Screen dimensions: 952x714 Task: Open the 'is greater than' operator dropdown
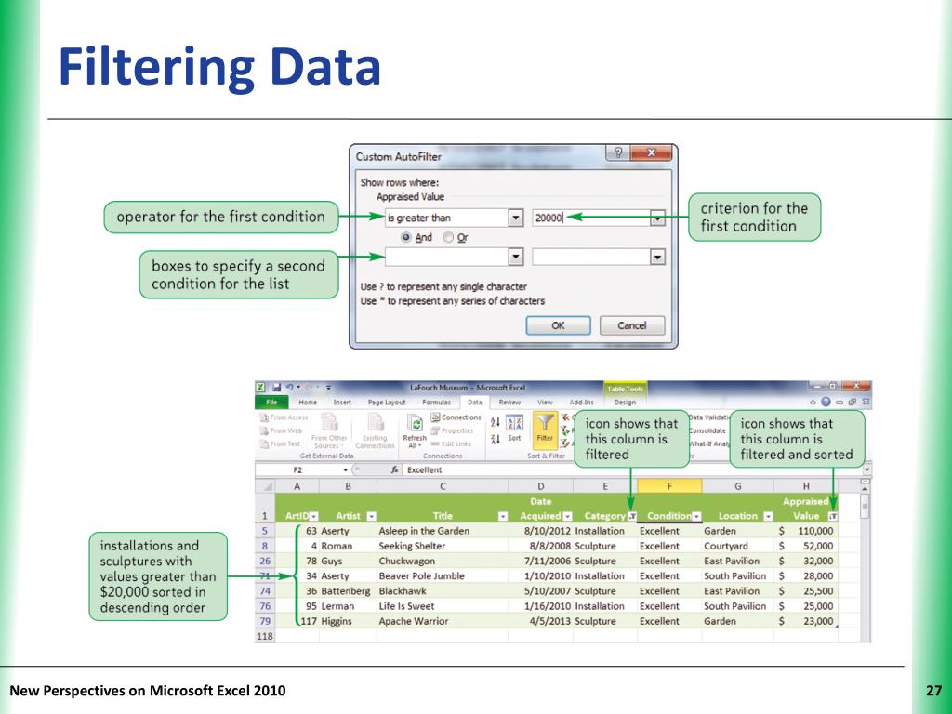(x=515, y=218)
